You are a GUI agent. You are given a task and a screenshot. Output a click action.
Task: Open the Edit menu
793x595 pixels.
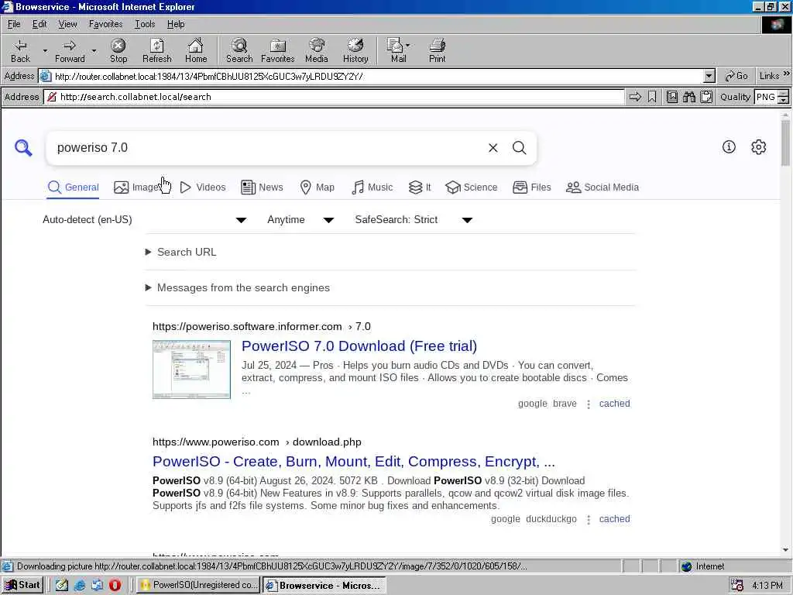pos(39,24)
